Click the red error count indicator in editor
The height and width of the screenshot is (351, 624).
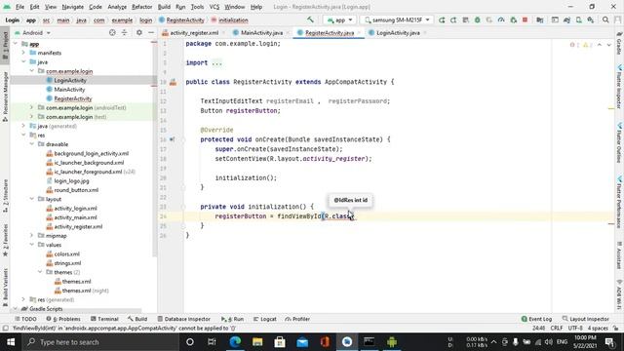point(574,45)
